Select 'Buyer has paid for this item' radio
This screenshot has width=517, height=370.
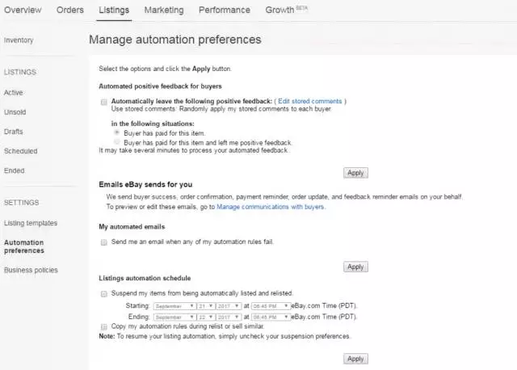pos(116,132)
